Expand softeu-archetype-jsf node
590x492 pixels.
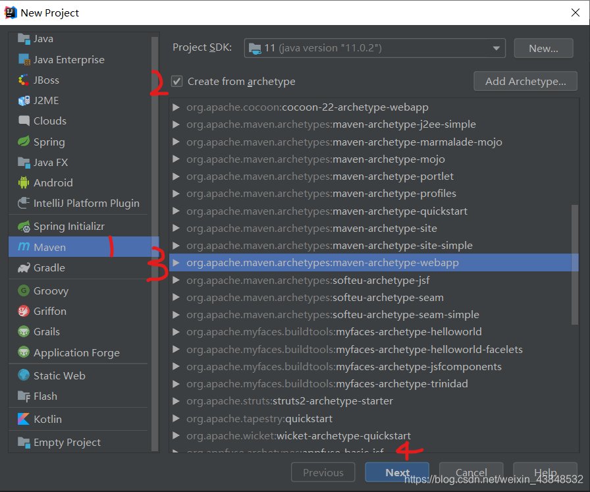tap(176, 281)
